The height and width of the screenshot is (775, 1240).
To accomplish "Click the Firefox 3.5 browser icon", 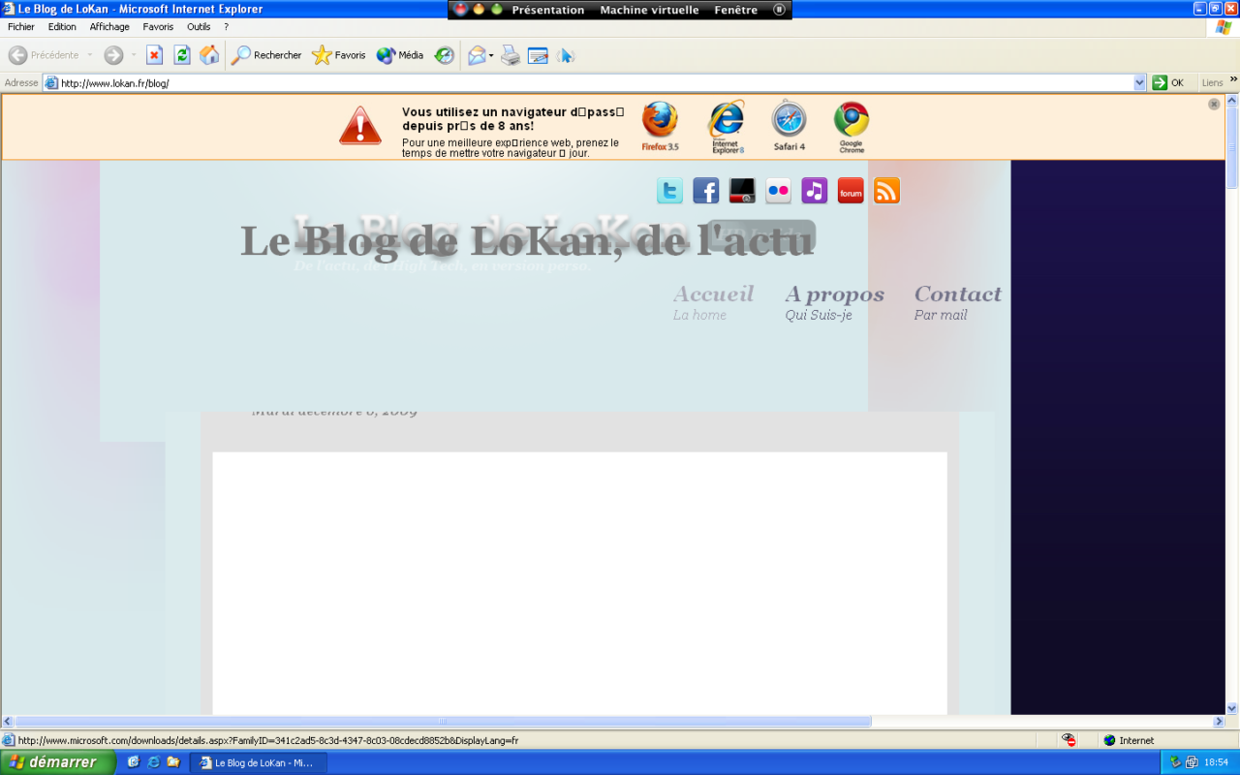I will point(660,127).
